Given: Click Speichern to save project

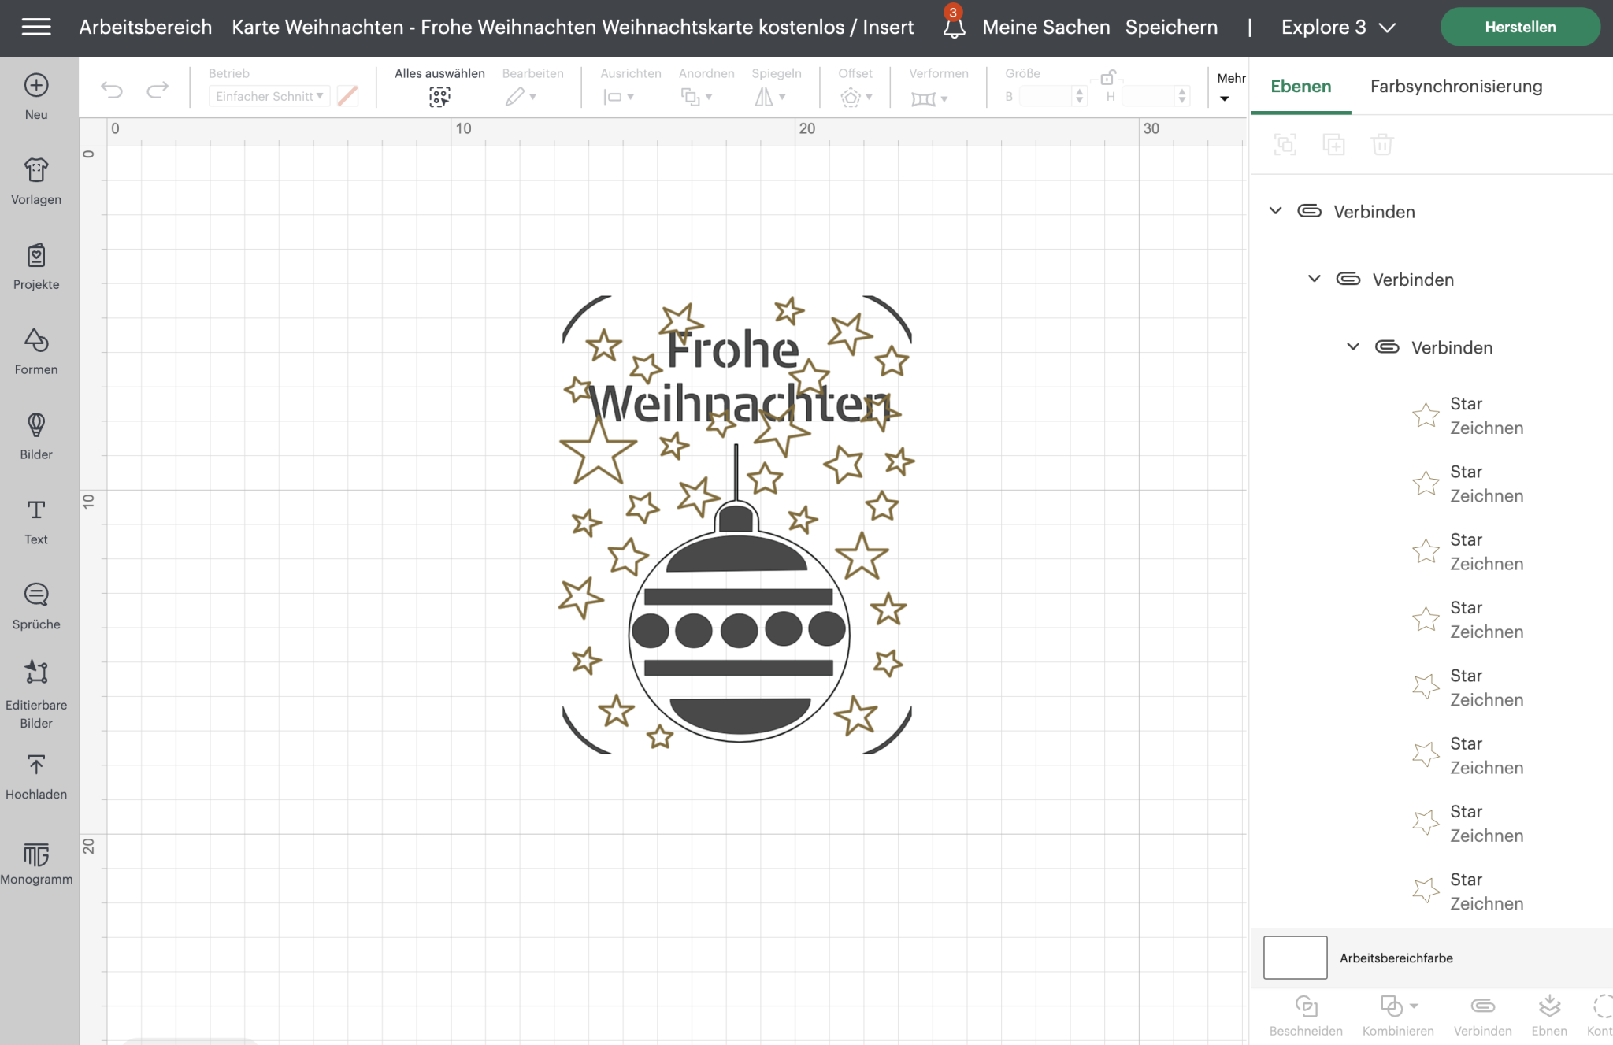Looking at the screenshot, I should [1171, 27].
